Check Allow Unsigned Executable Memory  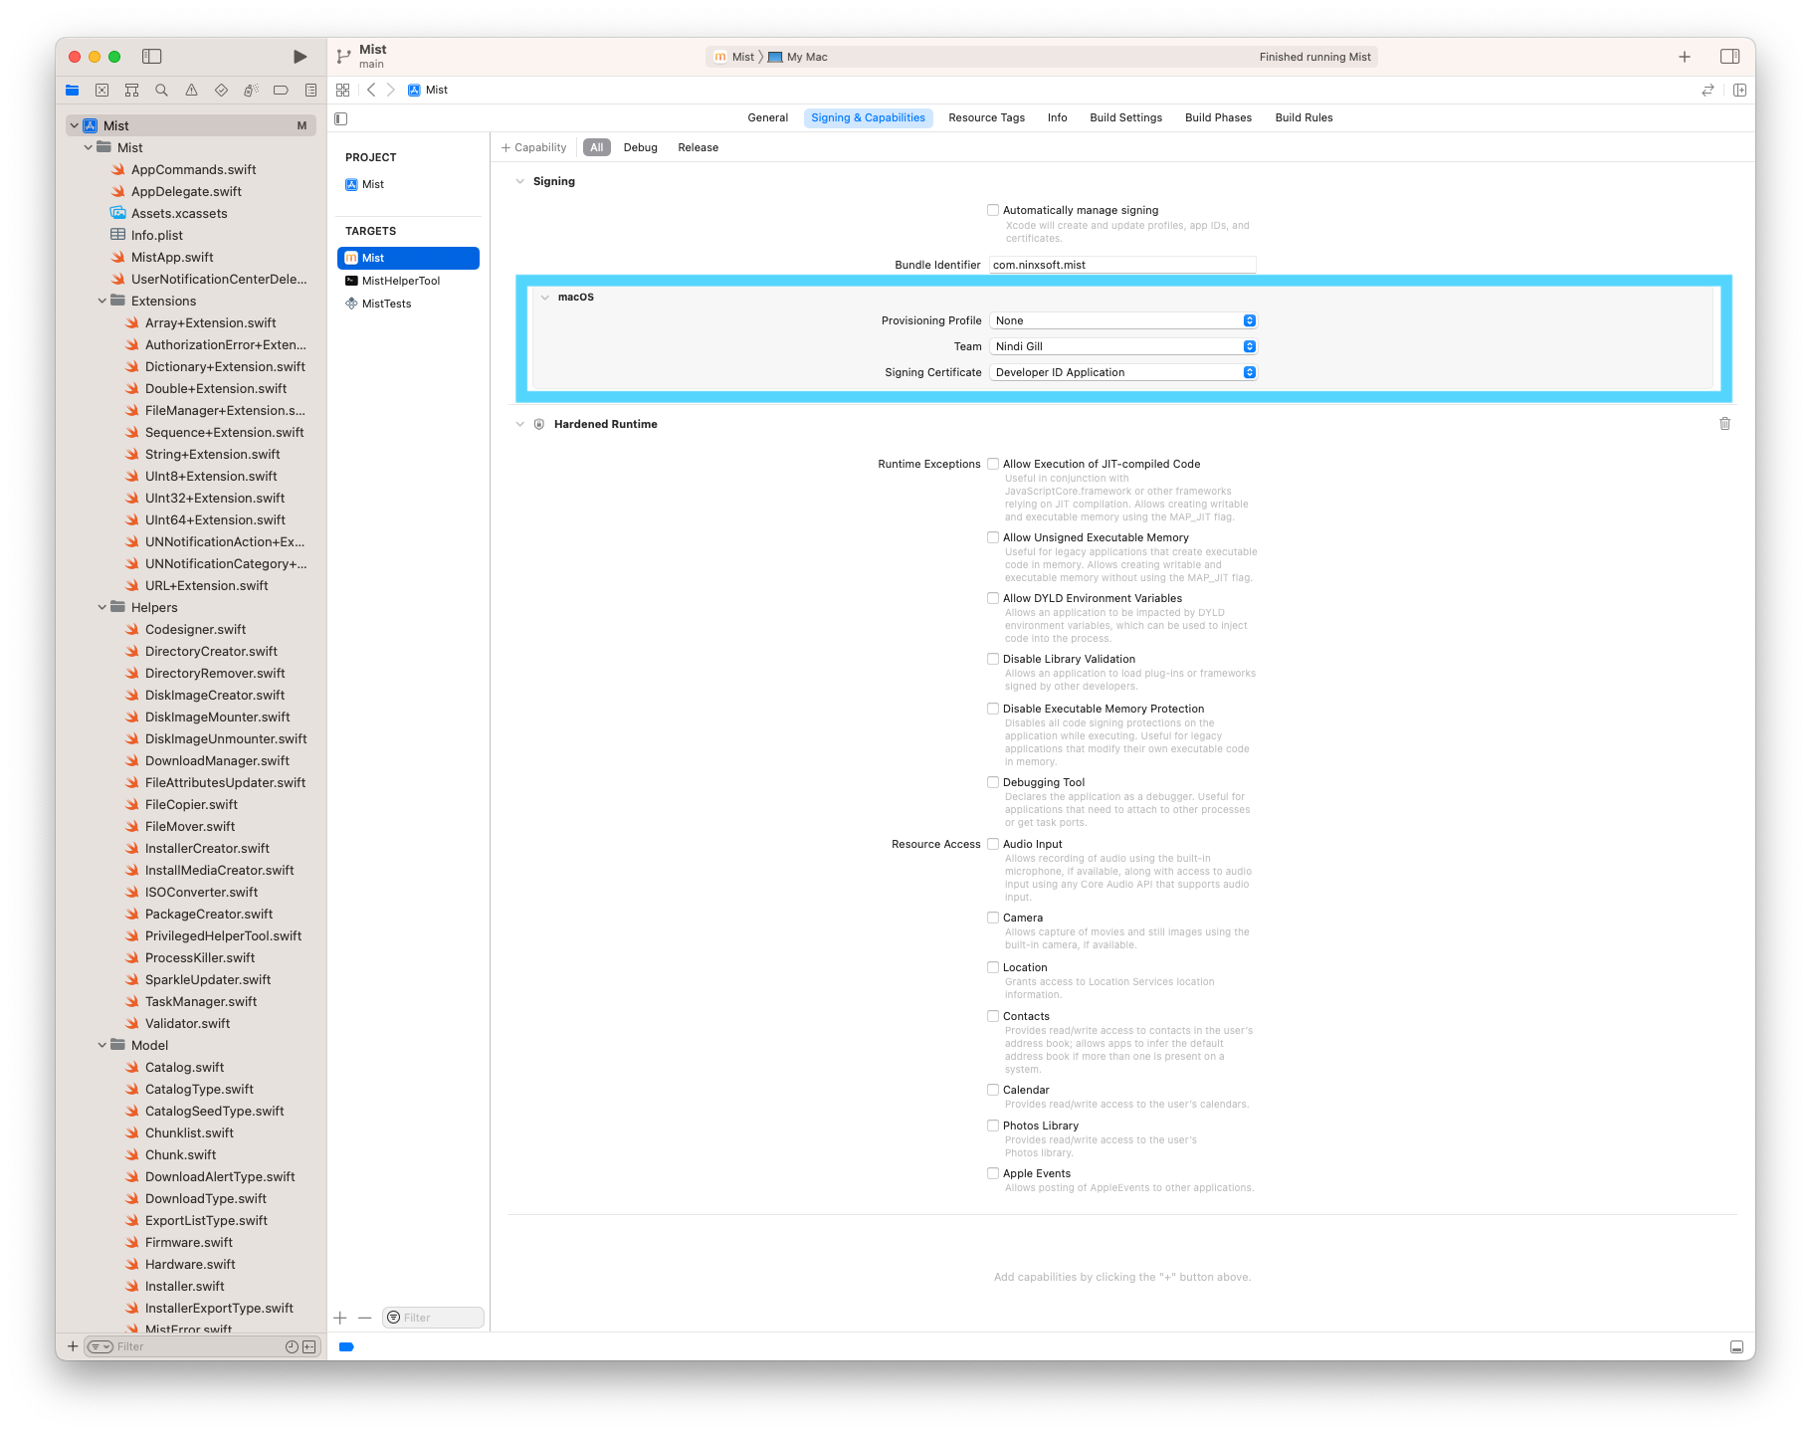(993, 537)
